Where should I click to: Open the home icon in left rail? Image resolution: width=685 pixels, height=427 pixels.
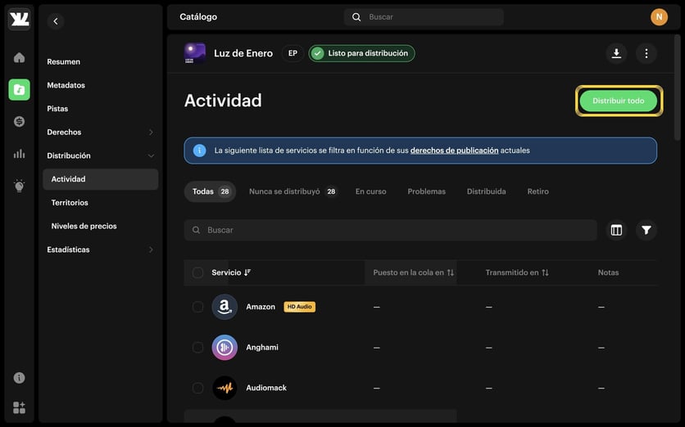pos(19,57)
